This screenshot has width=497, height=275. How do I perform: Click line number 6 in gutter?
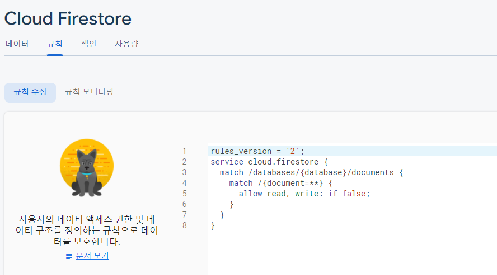coord(184,204)
